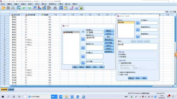
Task: Click the Continue button in plots dialog
Action: click(131, 78)
